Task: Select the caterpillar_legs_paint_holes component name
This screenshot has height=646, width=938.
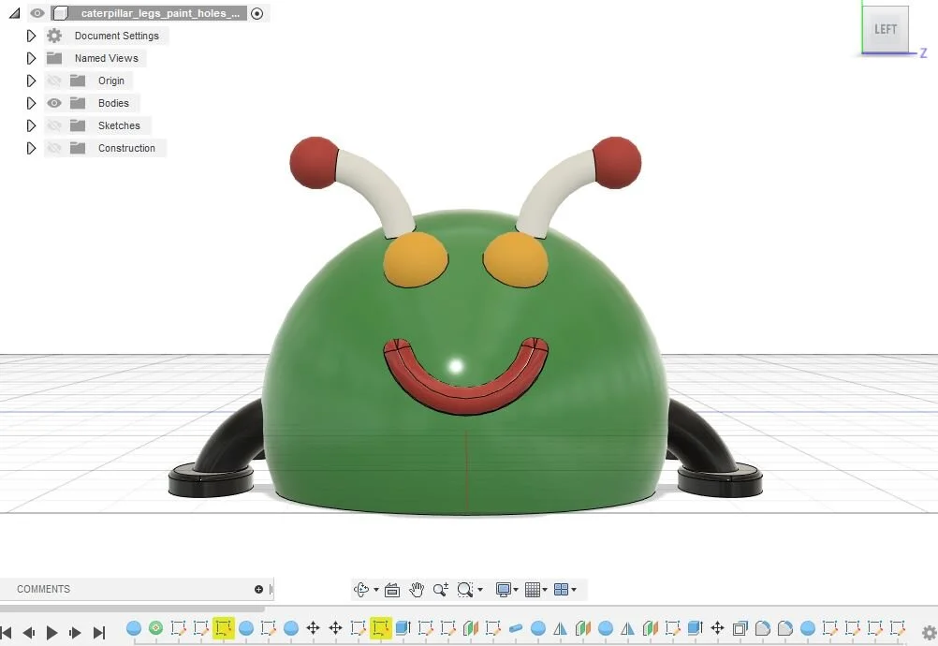Action: (160, 13)
